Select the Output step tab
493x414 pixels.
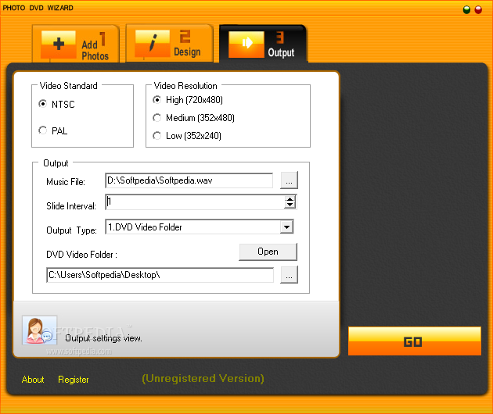point(263,44)
